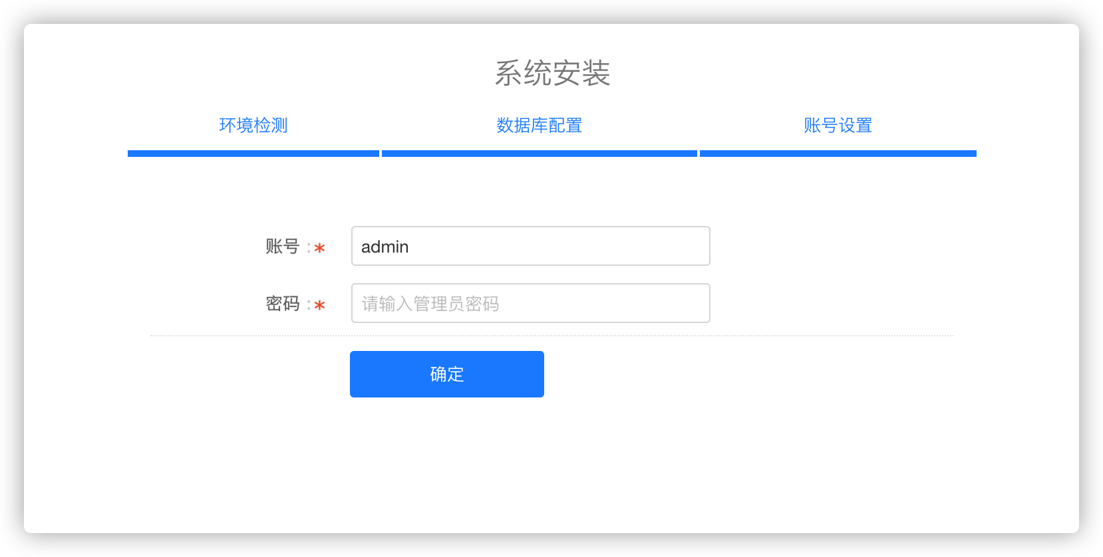Click the dotted divider above 确定

pos(552,336)
